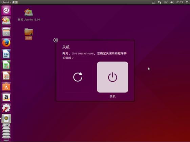190x142 pixels.
Task: Open the sound volume indicator
Action: [x=172, y=2]
